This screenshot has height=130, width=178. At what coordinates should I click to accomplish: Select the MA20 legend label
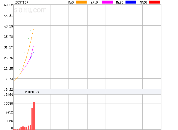120,2
